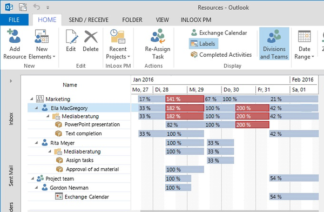This screenshot has width=324, height=212.
Task: Click the Exchange Calendar row icon
Action: [x=59, y=196]
